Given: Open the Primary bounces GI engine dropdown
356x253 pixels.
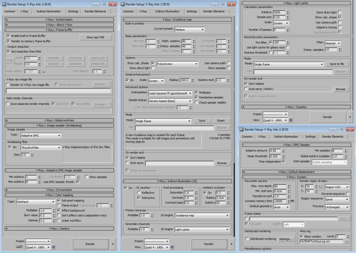Looking at the screenshot, I should tap(202, 216).
